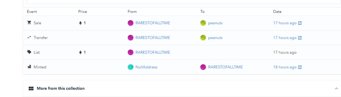Viewport: 341px width, 97px height.
Task: Open 18 hours ago transaction link
Action: point(285,67)
